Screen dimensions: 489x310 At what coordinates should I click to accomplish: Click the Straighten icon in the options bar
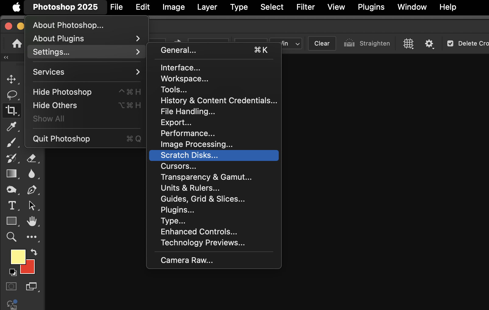[349, 43]
